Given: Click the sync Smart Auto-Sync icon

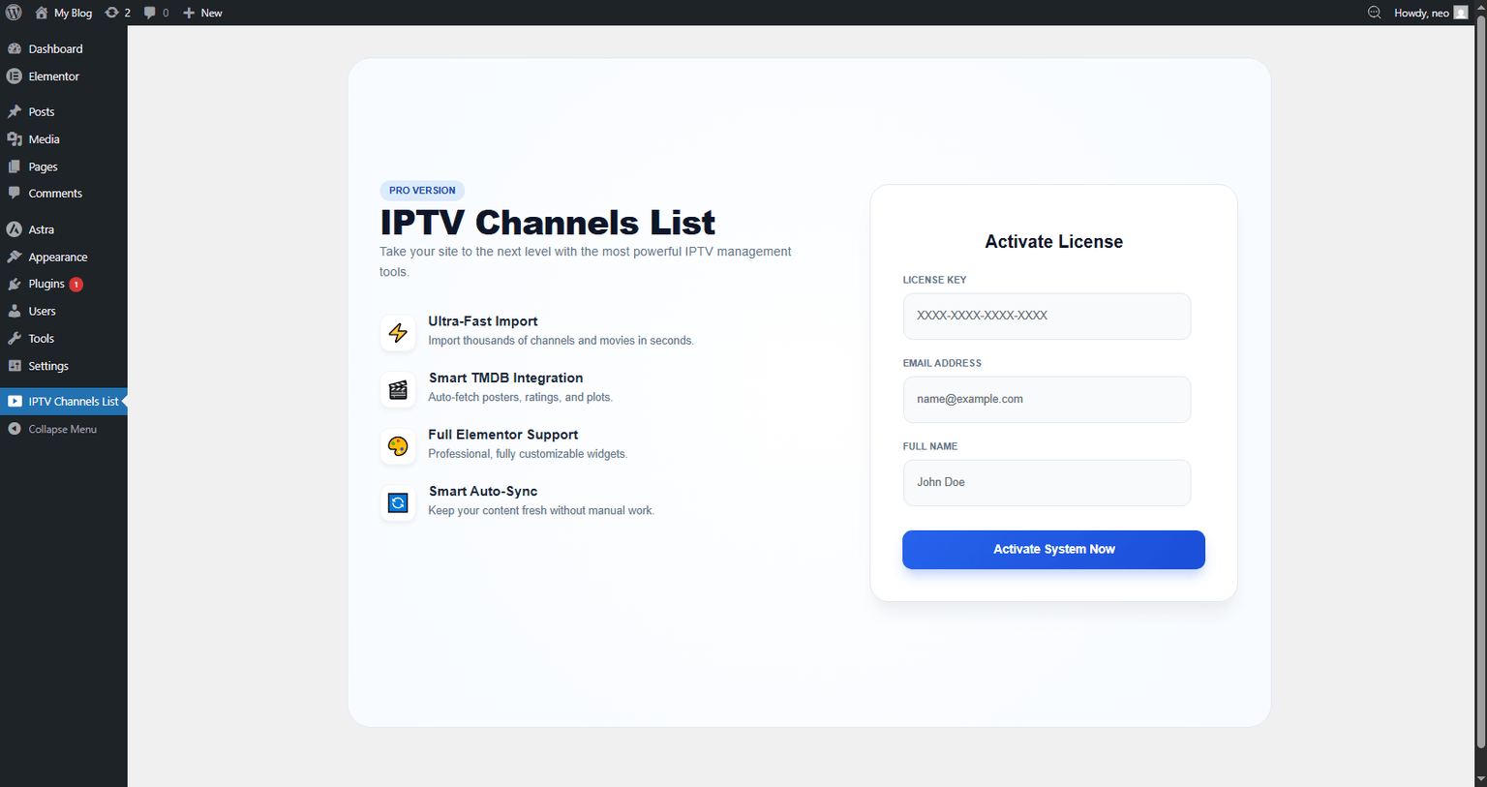Looking at the screenshot, I should (x=398, y=503).
